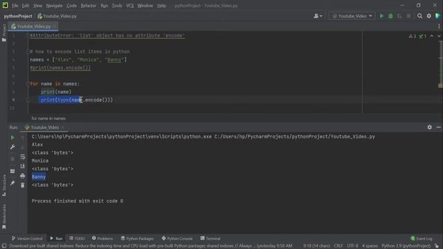This screenshot has height=249, width=443.
Task: Open the Help menu
Action: click(161, 6)
